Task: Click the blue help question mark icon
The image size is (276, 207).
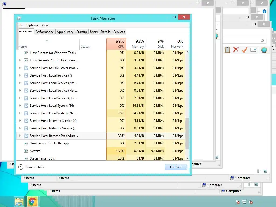Action: 264,11
